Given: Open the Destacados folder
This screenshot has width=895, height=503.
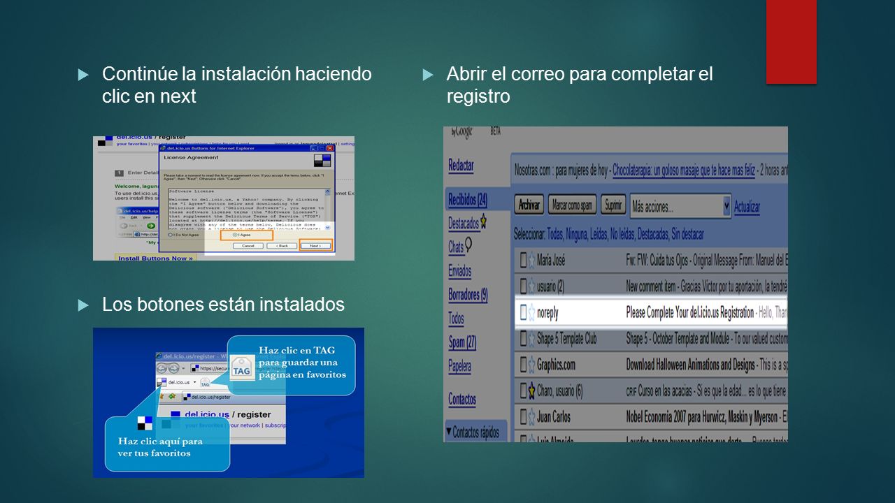Looking at the screenshot, I should point(464,223).
